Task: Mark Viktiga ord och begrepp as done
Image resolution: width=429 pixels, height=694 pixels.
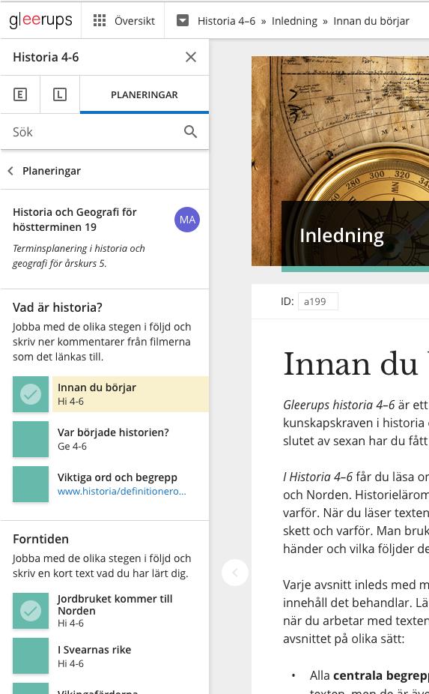Action: click(31, 483)
